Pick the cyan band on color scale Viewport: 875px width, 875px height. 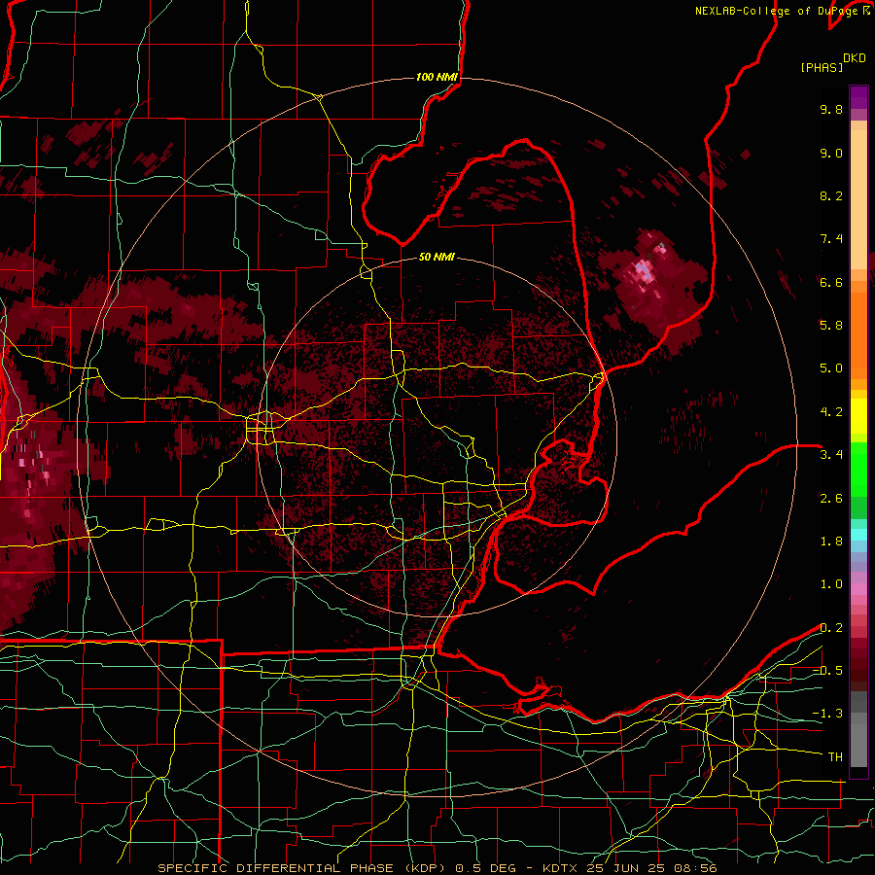(x=858, y=535)
